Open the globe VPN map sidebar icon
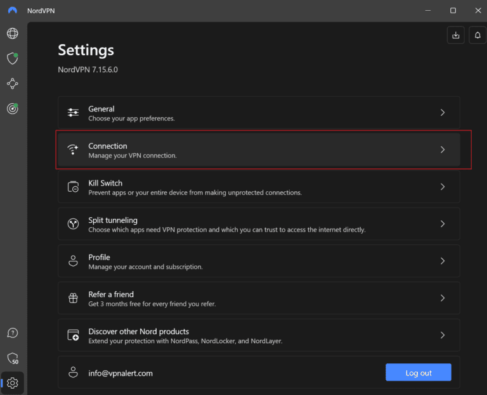The height and width of the screenshot is (395, 487). (12, 34)
